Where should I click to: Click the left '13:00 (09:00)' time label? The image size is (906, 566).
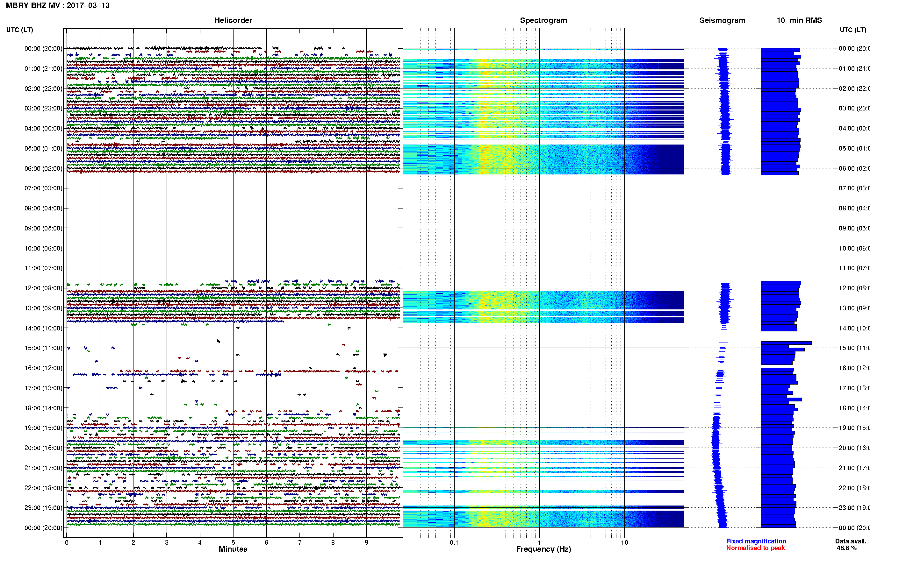[x=43, y=308]
